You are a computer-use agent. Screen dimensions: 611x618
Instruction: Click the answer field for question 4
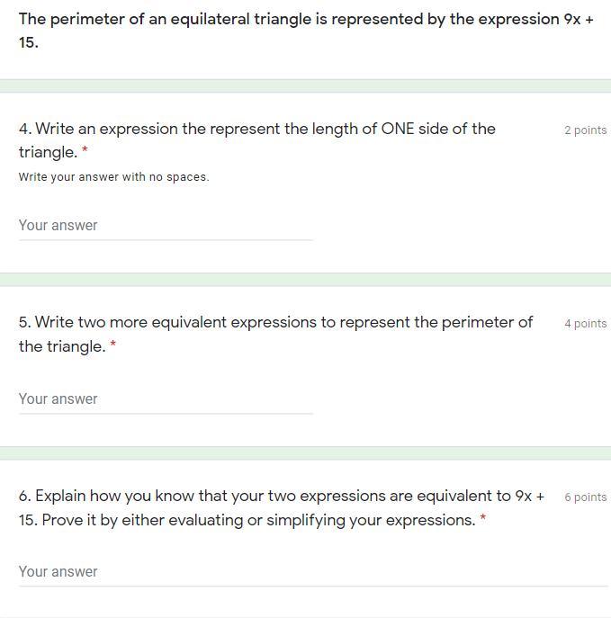click(166, 225)
